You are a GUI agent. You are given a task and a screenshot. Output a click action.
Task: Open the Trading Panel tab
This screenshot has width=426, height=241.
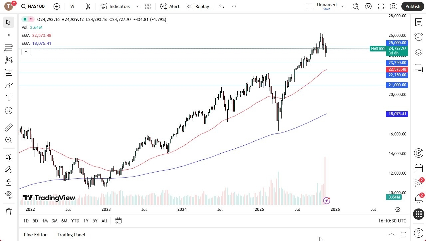(x=71, y=235)
